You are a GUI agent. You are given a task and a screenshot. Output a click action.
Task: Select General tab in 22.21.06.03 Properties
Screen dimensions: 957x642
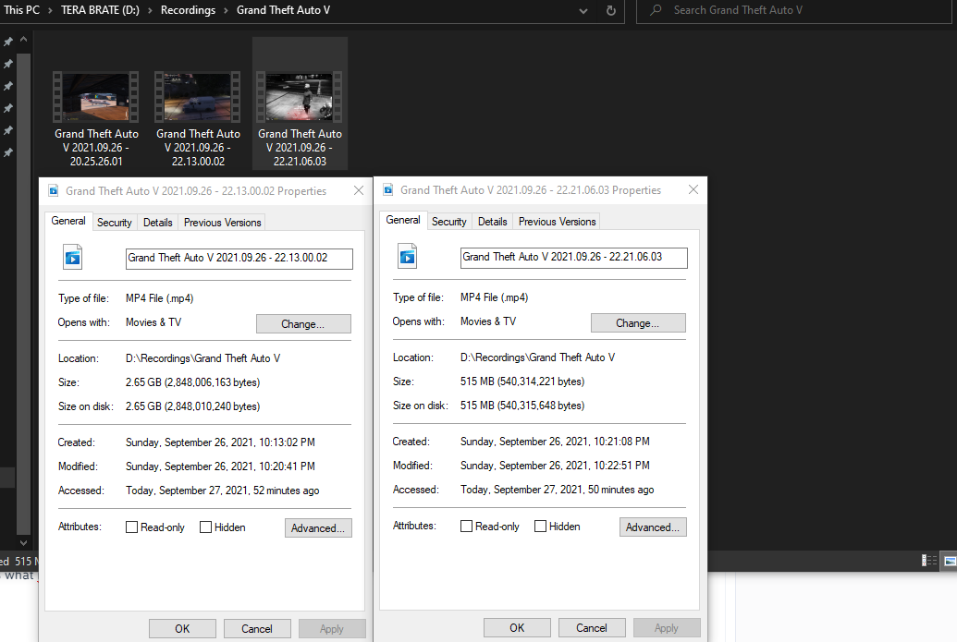(403, 220)
